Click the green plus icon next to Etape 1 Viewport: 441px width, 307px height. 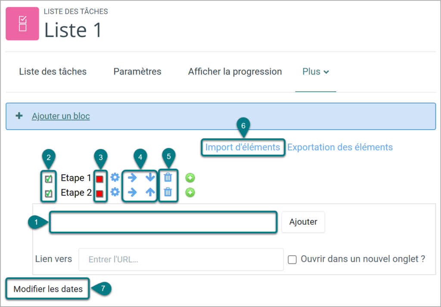coord(190,178)
